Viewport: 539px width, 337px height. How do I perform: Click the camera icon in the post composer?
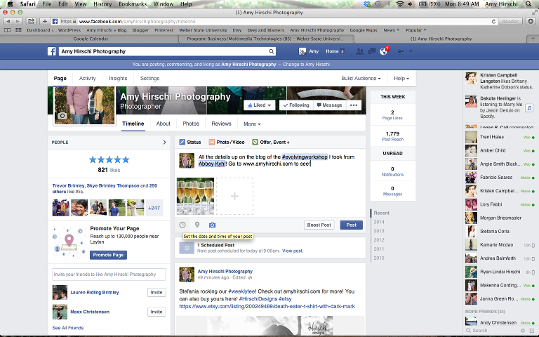pos(212,225)
